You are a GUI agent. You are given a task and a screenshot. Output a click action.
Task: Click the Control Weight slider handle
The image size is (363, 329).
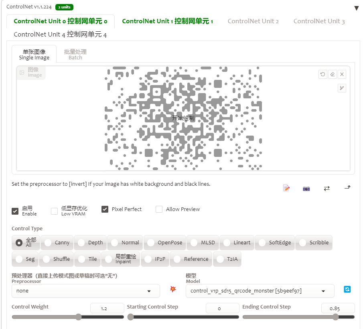coord(79,317)
